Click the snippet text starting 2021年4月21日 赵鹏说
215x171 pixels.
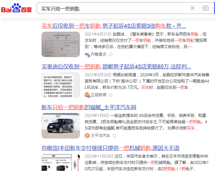point(146,40)
